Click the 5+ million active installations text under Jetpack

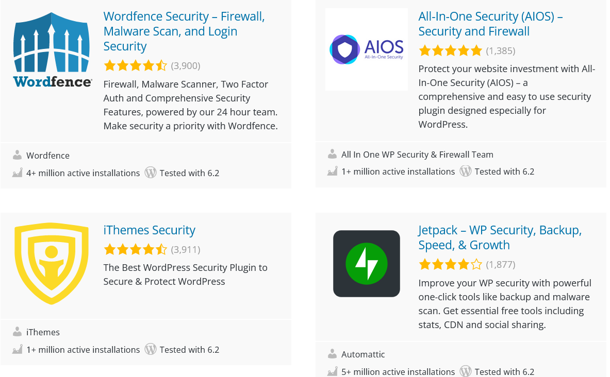(x=397, y=371)
